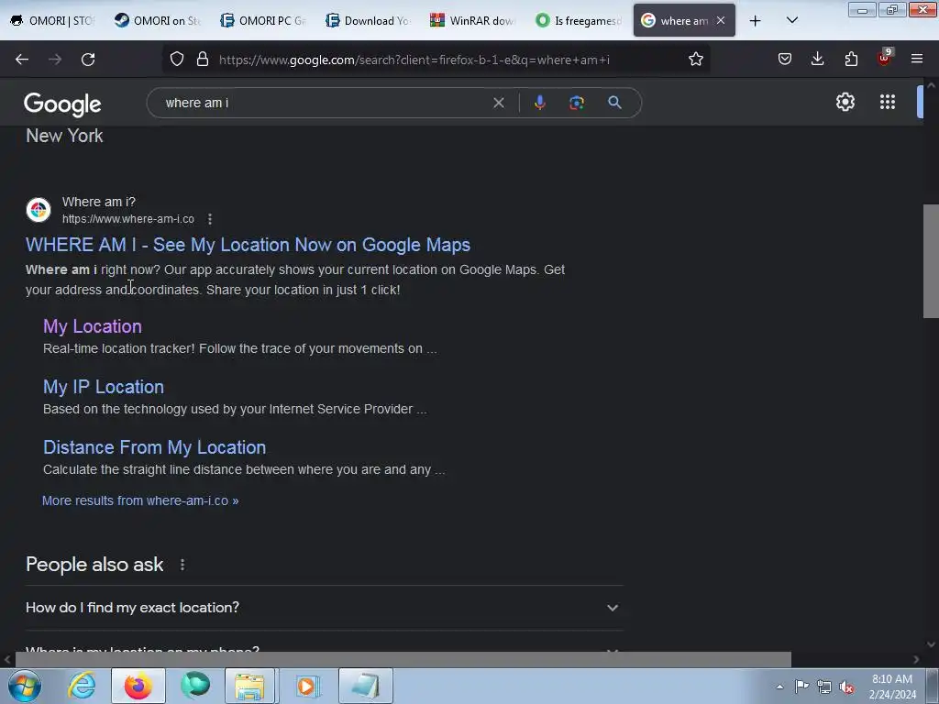Click the vertical page scrollbar thumb
Screen dimensions: 939x704
click(931, 261)
